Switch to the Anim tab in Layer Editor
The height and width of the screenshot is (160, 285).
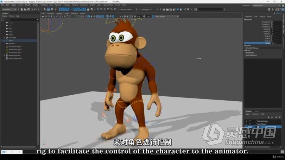256,111
